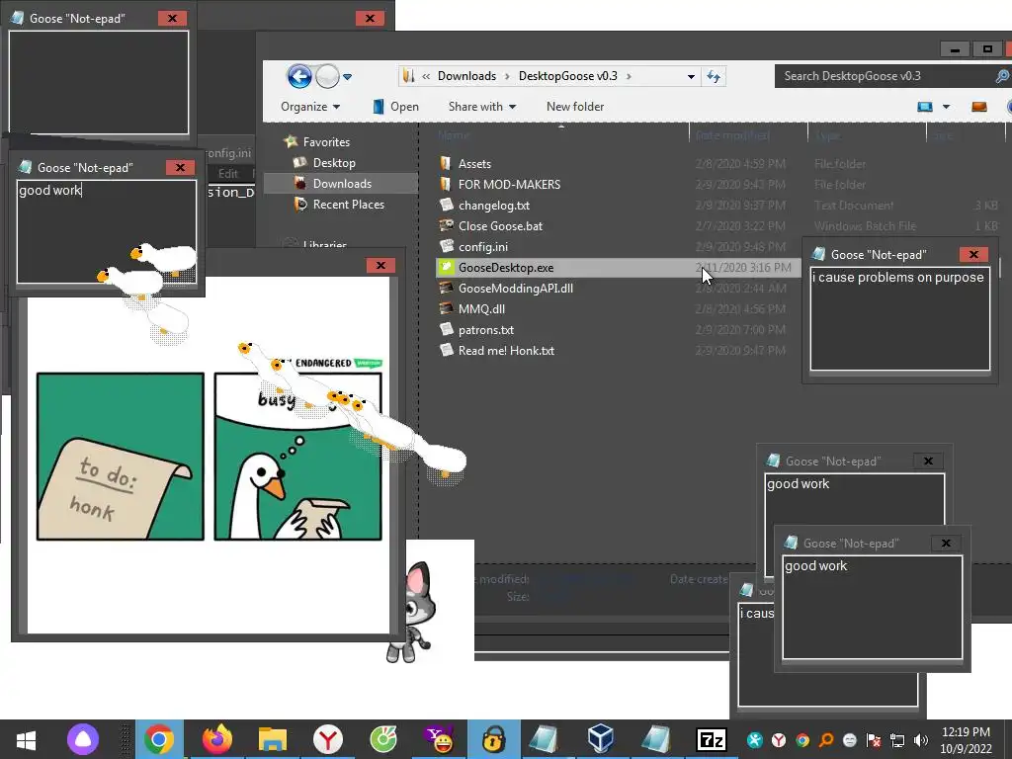Open the yellow padlock app in taskbar

[x=494, y=739]
